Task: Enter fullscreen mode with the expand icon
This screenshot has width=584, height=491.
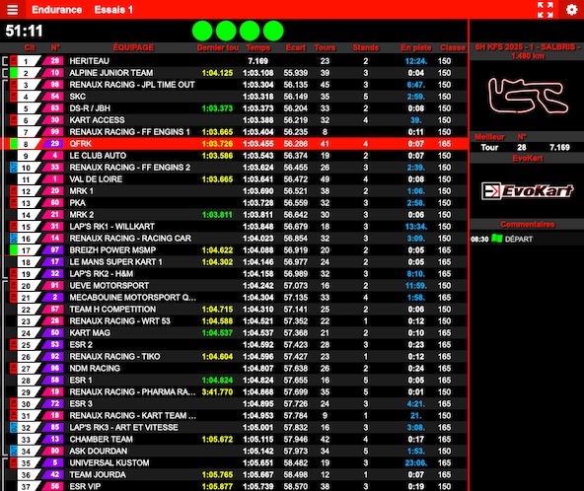Action: click(x=546, y=10)
